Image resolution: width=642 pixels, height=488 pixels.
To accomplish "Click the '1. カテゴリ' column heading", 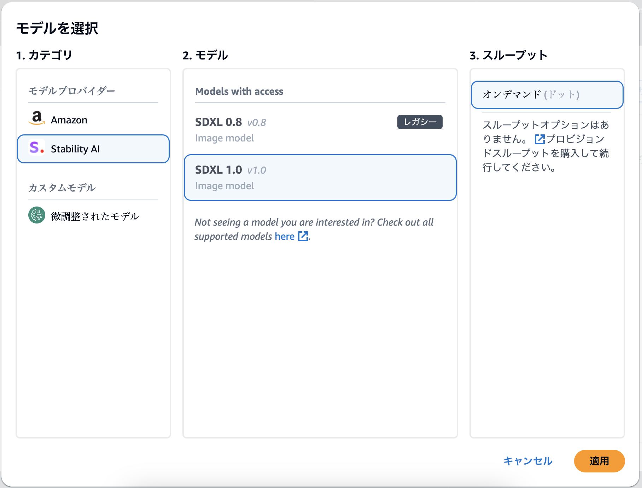I will 44,55.
